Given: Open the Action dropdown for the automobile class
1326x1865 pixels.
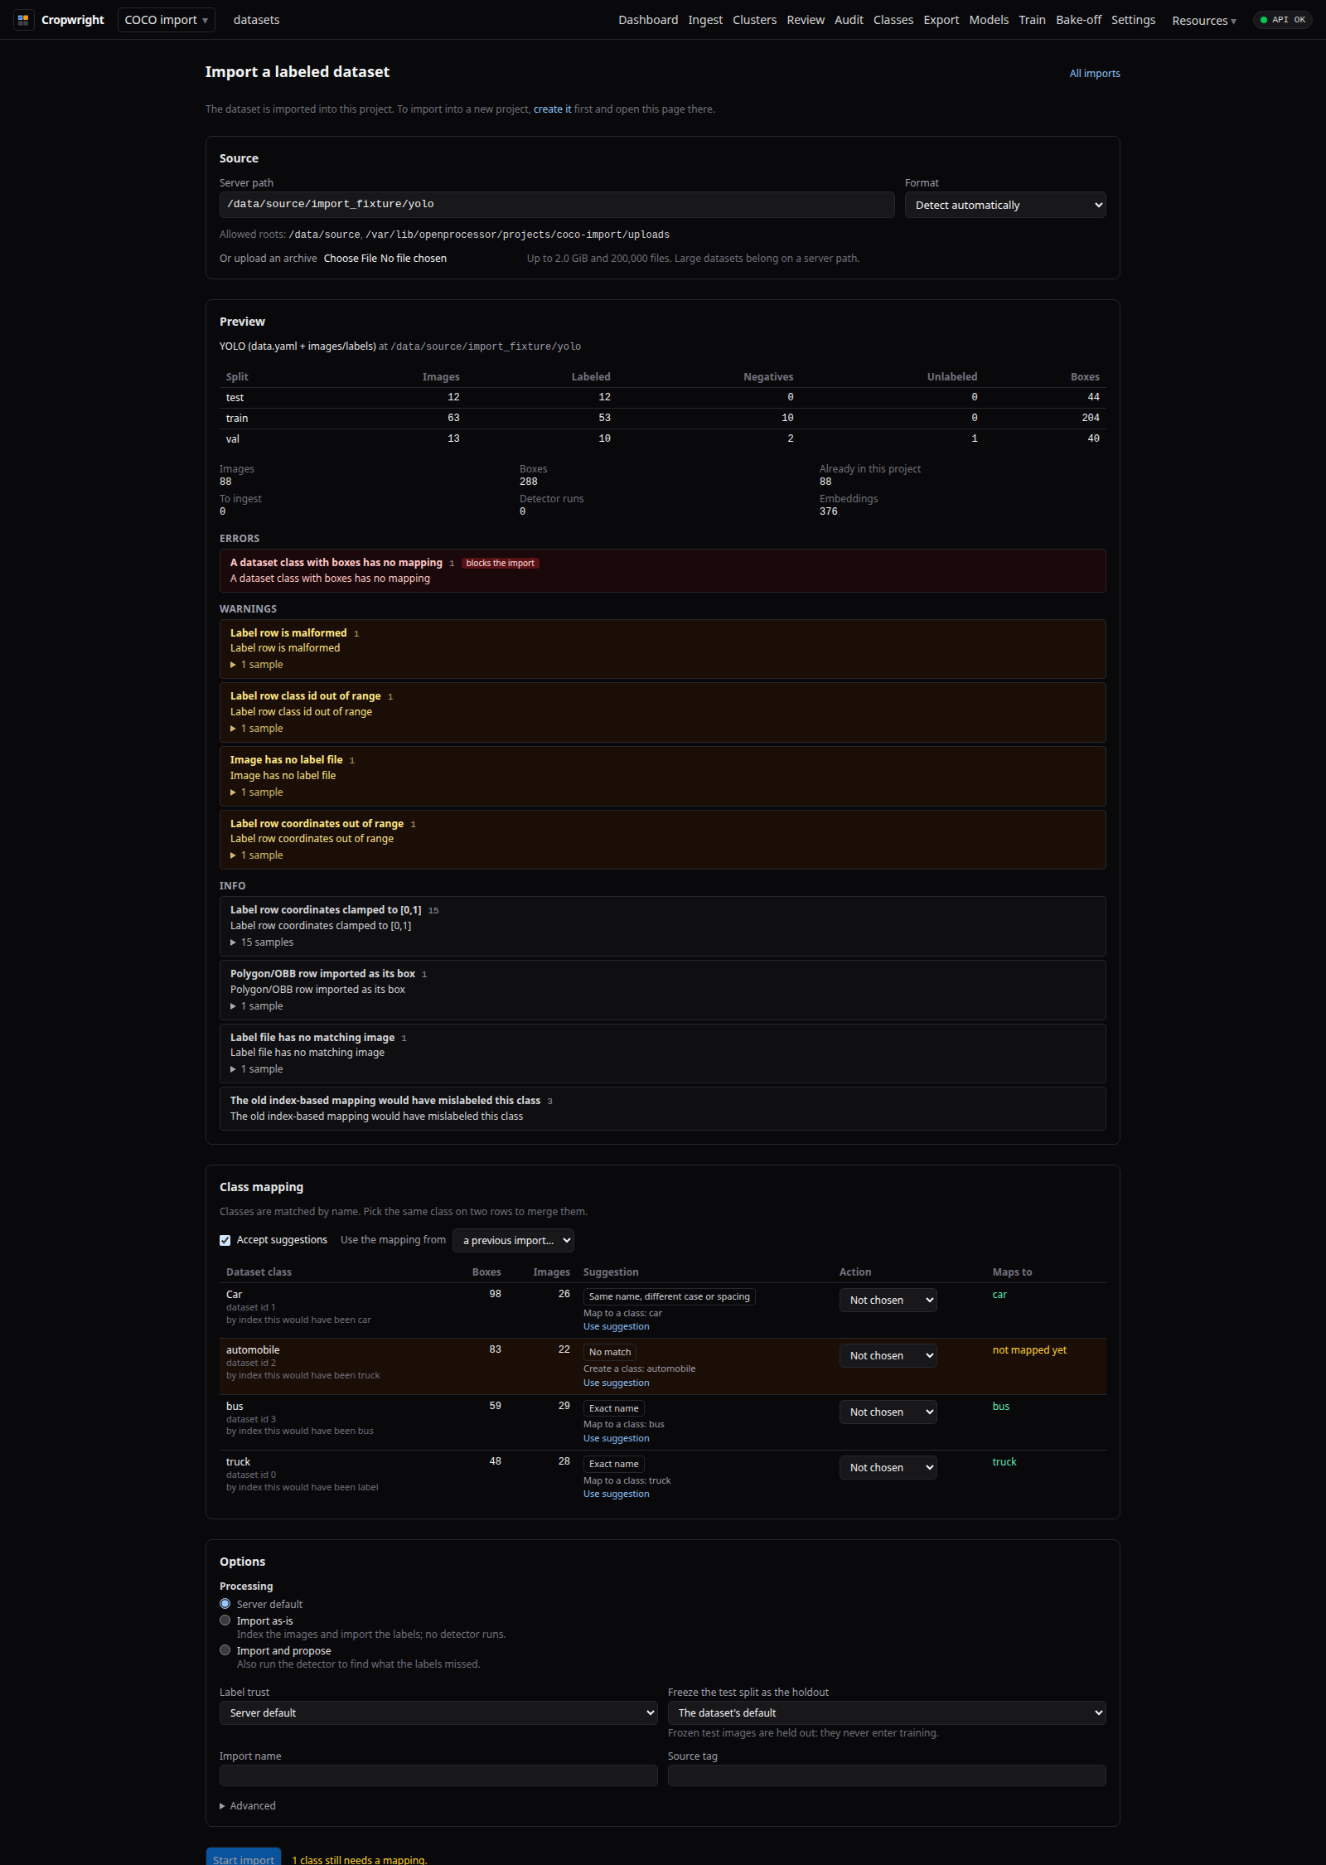Looking at the screenshot, I should (x=888, y=1356).
